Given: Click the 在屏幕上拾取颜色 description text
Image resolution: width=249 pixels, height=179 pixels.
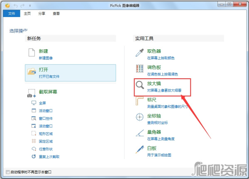Looking at the screenshot, I should tap(161, 58).
